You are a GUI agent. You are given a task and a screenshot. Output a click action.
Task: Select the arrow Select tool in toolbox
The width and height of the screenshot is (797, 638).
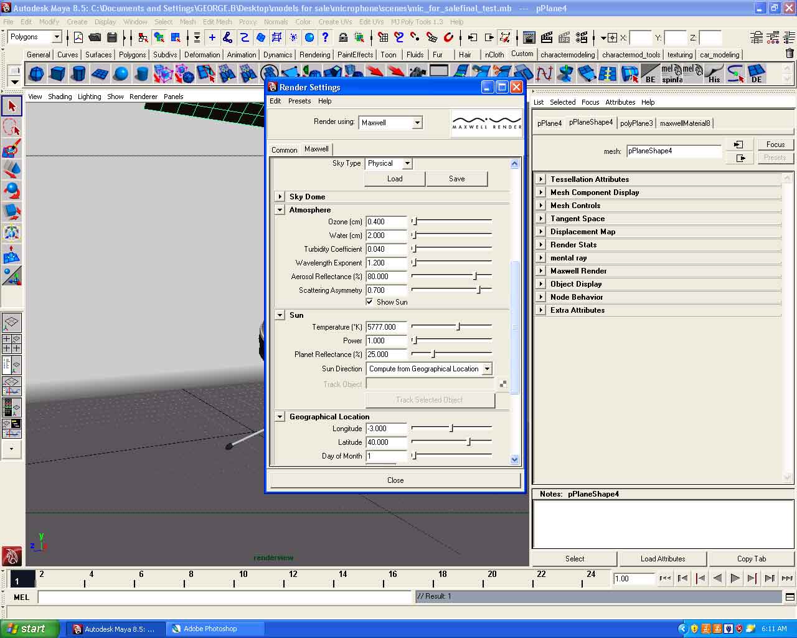tap(12, 106)
